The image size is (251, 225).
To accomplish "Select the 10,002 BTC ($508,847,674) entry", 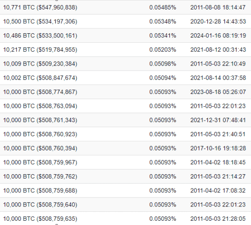I will tap(40, 78).
